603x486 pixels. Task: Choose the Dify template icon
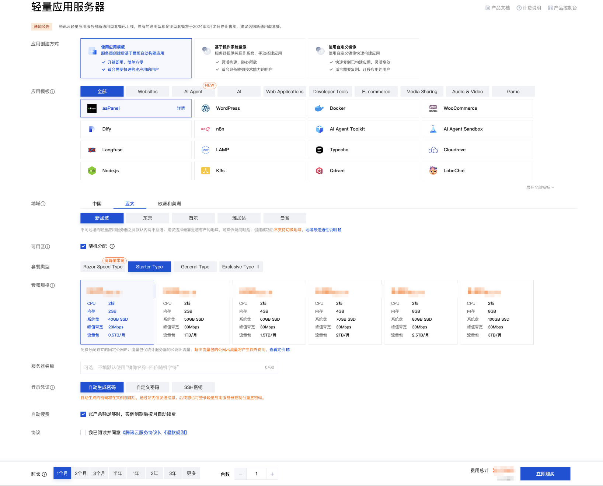click(92, 129)
